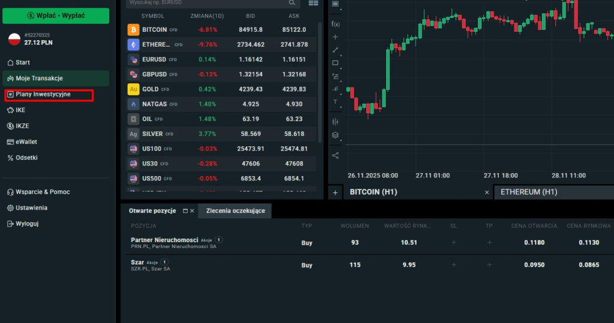This screenshot has width=614, height=323.
Task: Select the text annotation tool
Action: [x=335, y=102]
